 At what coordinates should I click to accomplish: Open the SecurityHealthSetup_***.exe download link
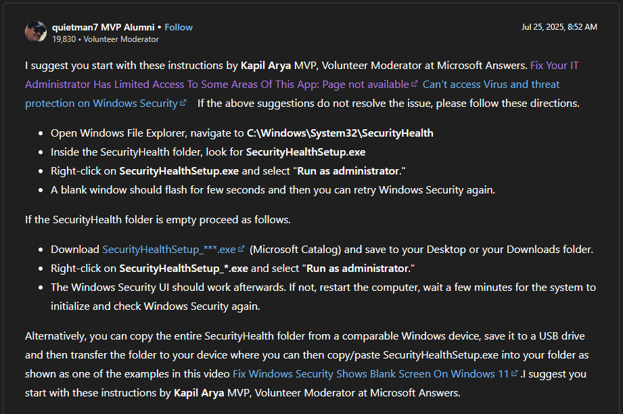click(x=173, y=250)
